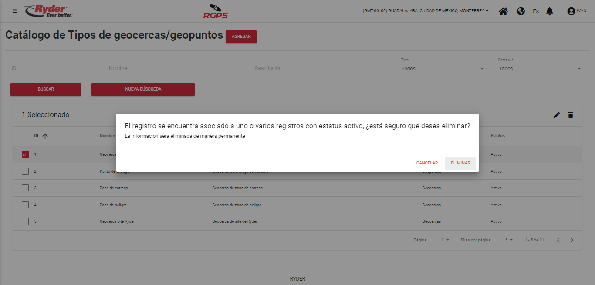
Task: Go to next page chevron
Action: click(x=572, y=240)
